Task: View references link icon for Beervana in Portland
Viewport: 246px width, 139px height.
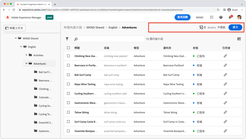Action: point(225,65)
